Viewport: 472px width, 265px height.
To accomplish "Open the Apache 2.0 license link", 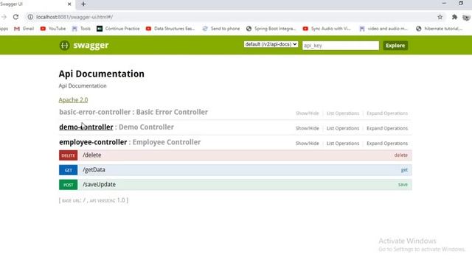I will [x=74, y=100].
